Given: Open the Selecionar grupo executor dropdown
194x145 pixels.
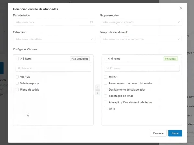Looking at the screenshot, I should coord(141,22).
